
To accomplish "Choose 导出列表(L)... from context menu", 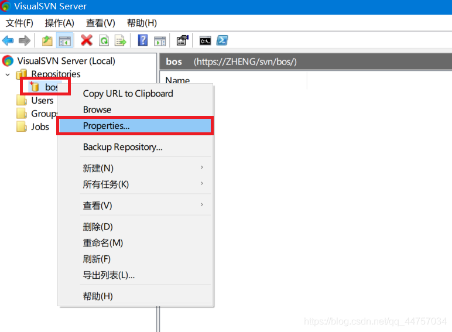I will (x=135, y=275).
